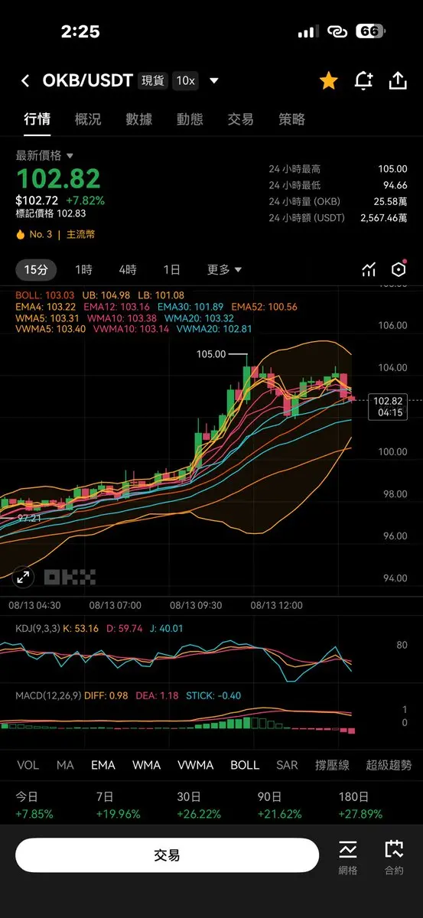Screen dimensions: 423x918
Task: Toggle the VWMA indicator
Action: point(196,765)
